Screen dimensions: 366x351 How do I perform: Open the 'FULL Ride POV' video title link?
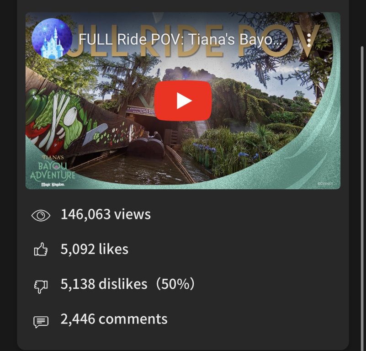(180, 39)
